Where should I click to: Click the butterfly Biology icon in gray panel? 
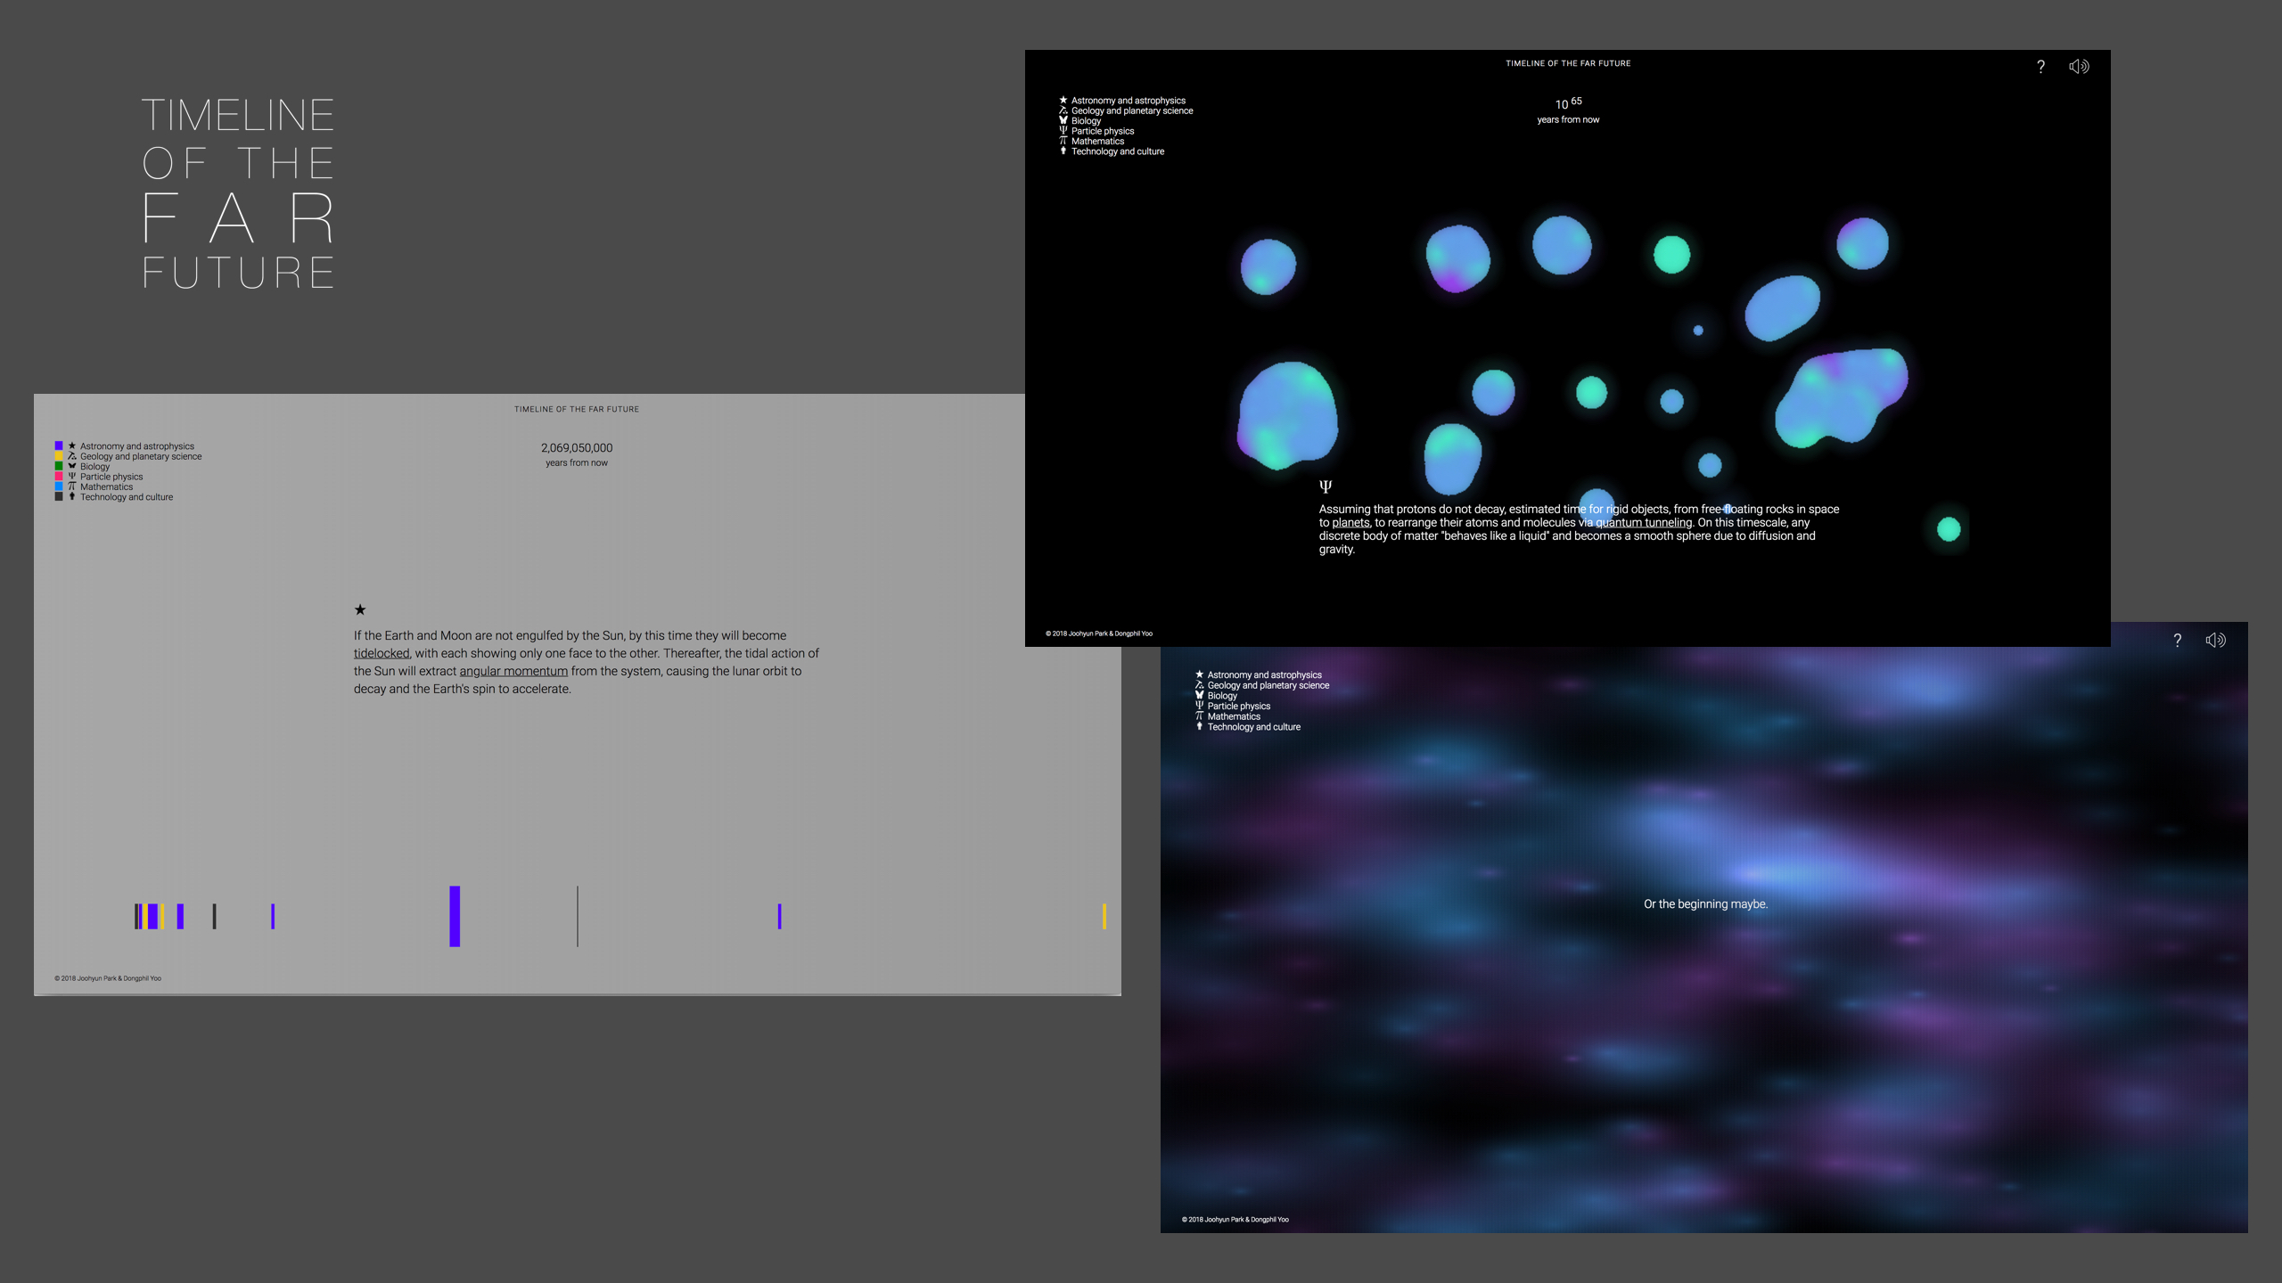[x=72, y=466]
